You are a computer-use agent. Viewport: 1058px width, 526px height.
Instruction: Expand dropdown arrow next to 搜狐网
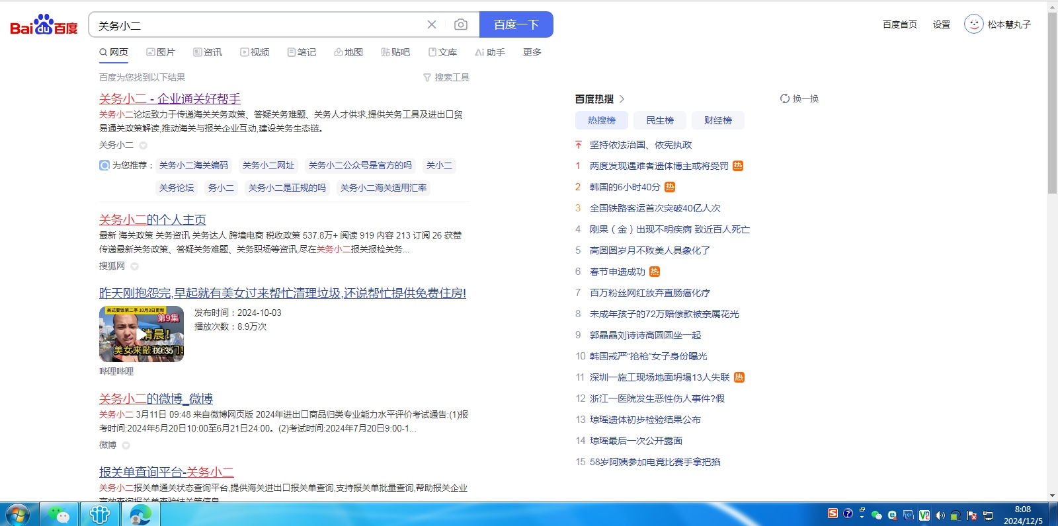(x=134, y=266)
